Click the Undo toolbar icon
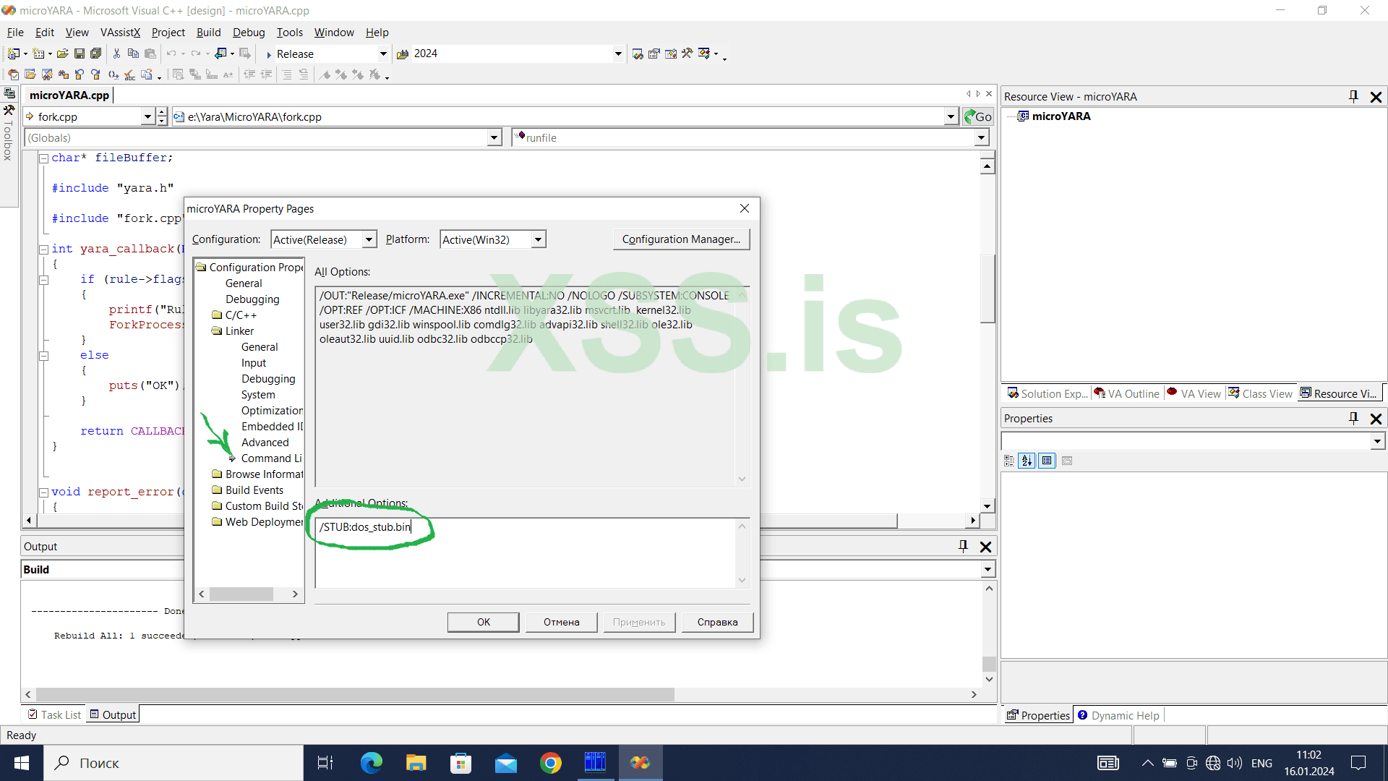The width and height of the screenshot is (1388, 781). (171, 54)
